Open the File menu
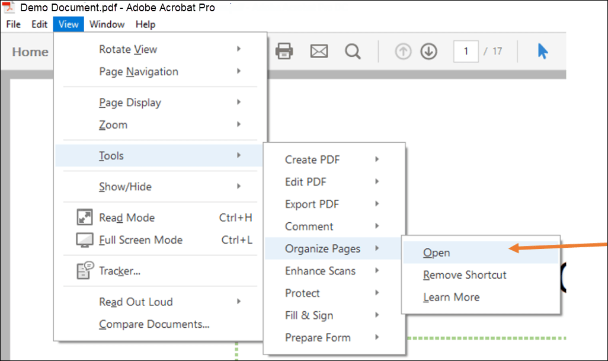 coord(13,24)
